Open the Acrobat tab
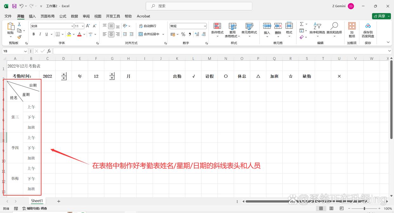The height and width of the screenshot is (213, 394). [143, 16]
